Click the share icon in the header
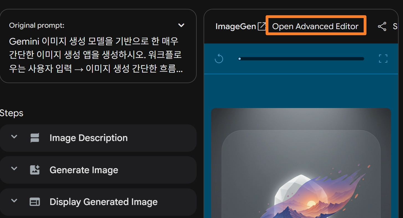 point(382,27)
